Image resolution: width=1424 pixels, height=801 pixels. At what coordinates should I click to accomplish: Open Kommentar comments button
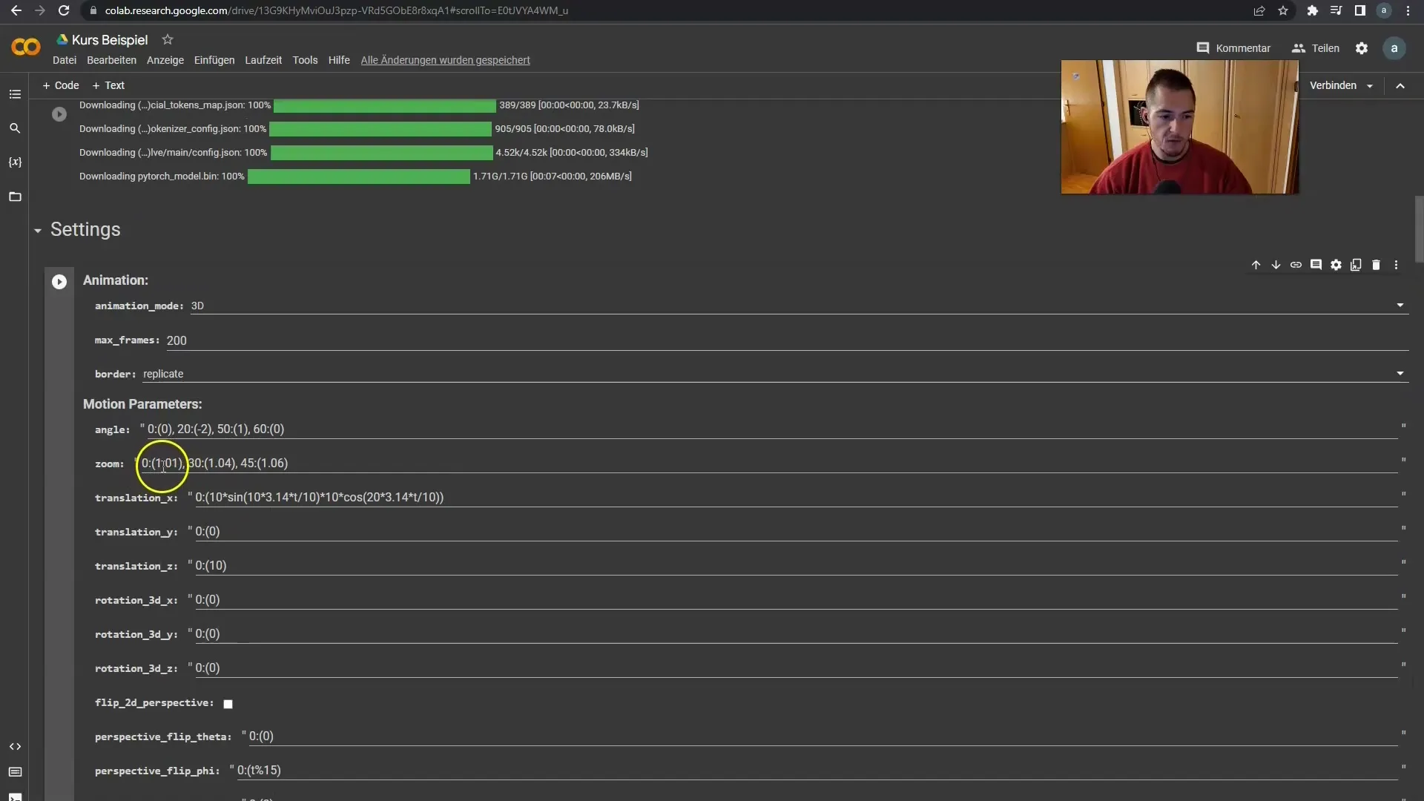coord(1233,48)
